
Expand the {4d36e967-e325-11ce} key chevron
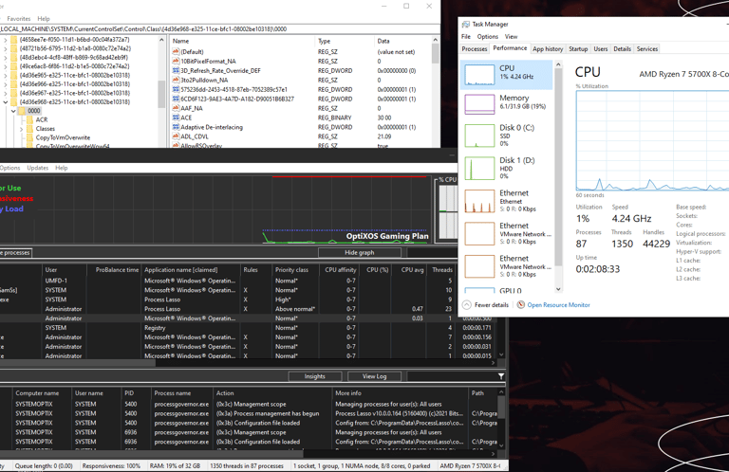[x=5, y=93]
